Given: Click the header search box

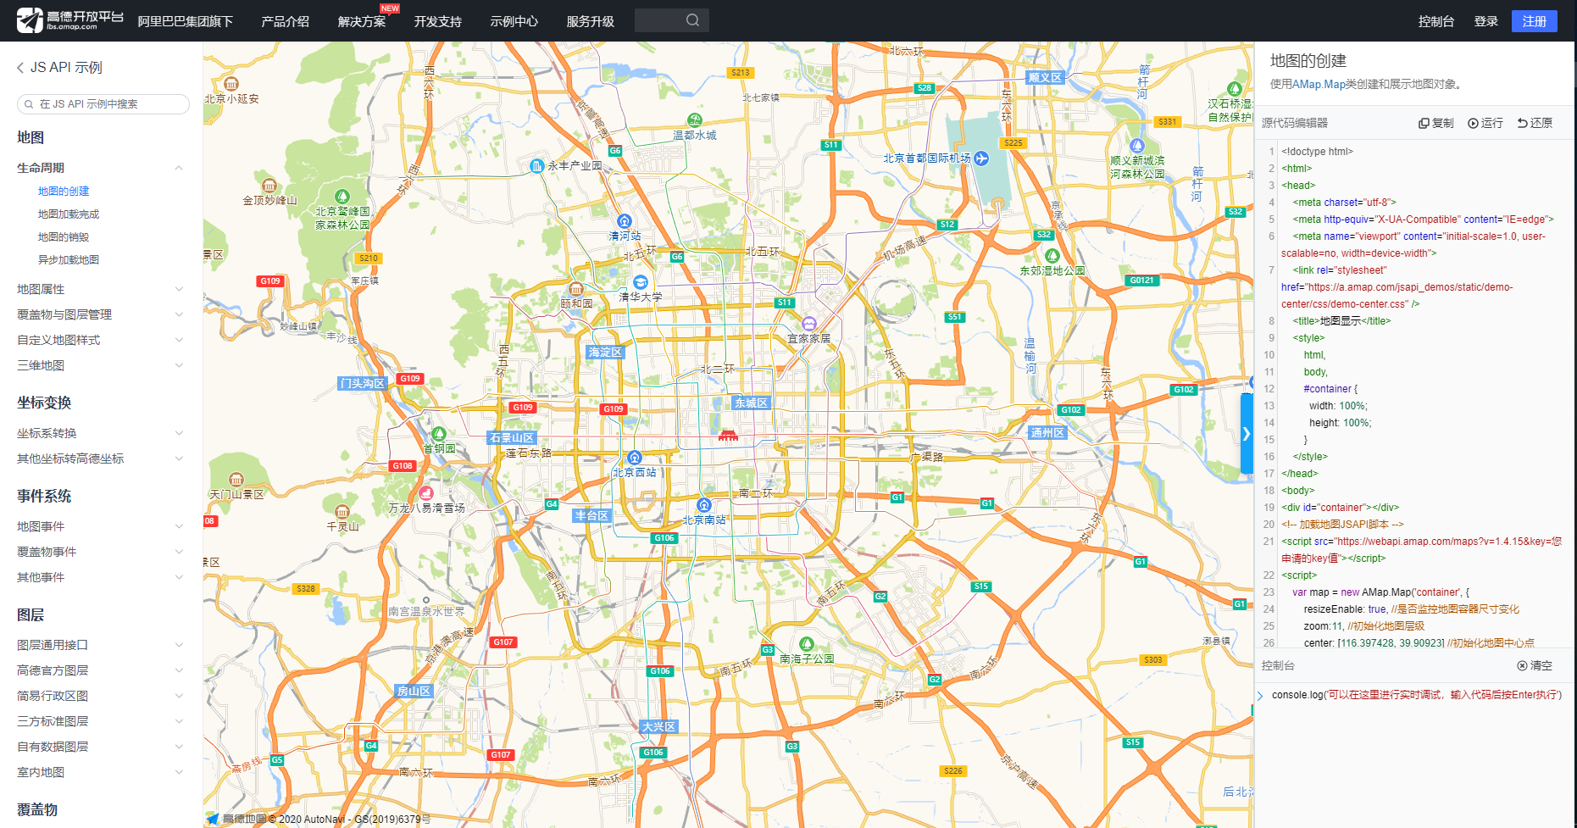Looking at the screenshot, I should tap(672, 20).
